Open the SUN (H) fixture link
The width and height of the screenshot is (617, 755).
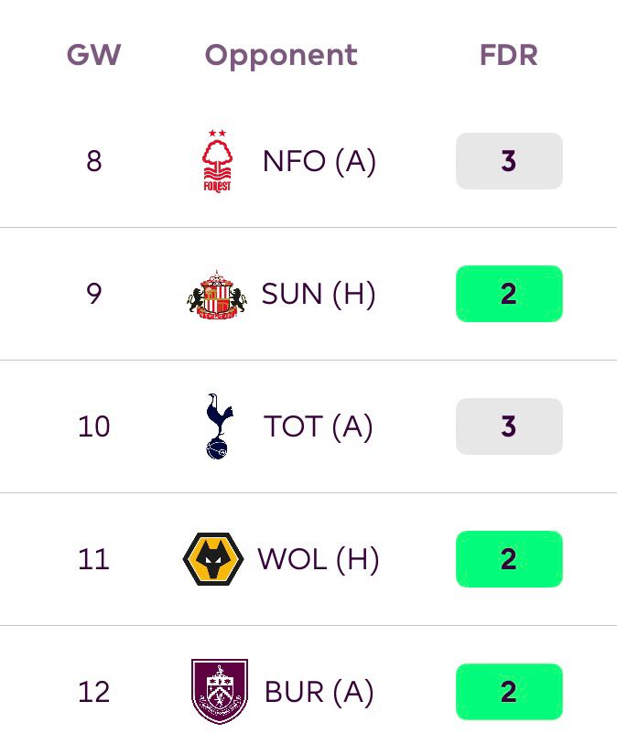coord(319,294)
